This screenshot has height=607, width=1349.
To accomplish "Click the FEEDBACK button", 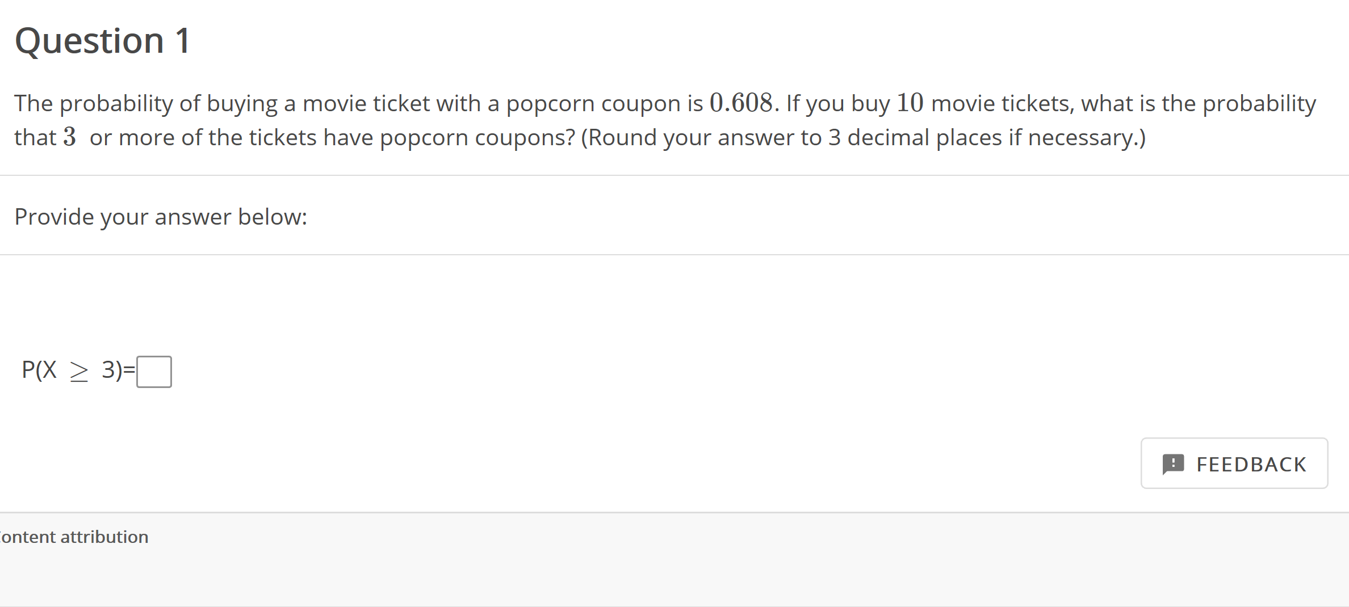I will [x=1234, y=463].
